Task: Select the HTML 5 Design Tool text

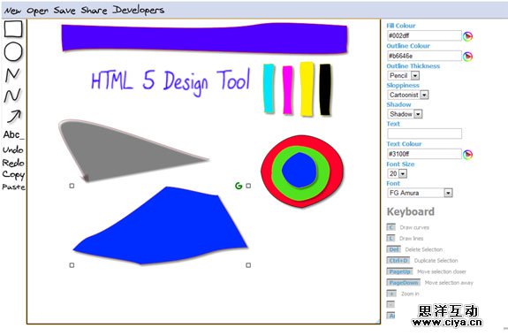Action: pyautogui.click(x=171, y=81)
